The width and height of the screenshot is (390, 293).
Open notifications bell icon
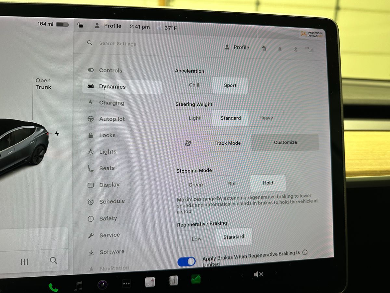click(x=280, y=49)
